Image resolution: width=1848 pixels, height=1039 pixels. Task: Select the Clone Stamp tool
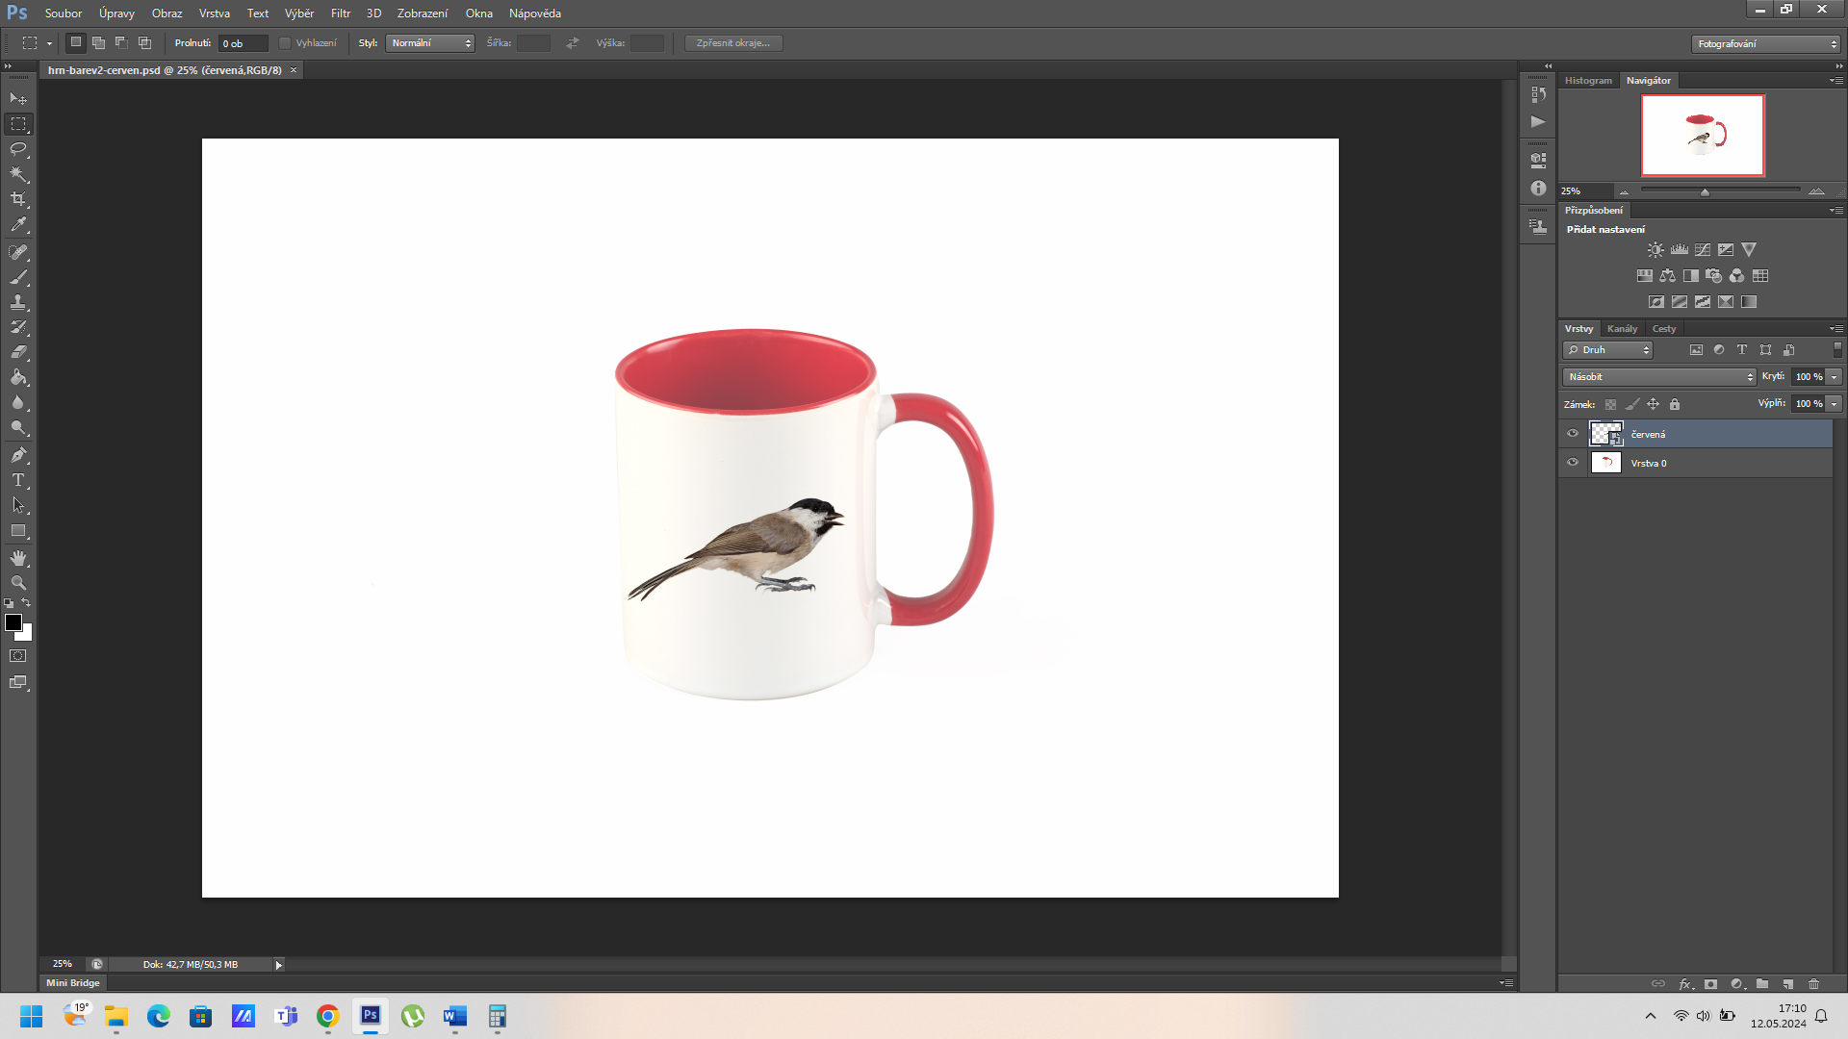click(x=18, y=302)
